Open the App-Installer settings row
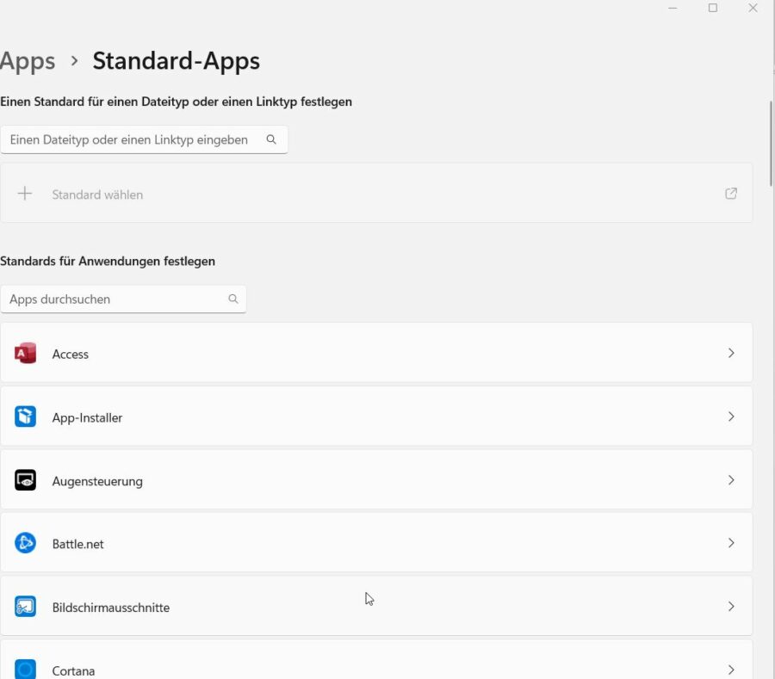The image size is (775, 679). coord(376,417)
